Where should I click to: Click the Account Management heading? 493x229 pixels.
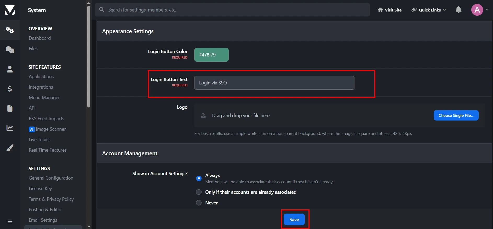click(130, 153)
